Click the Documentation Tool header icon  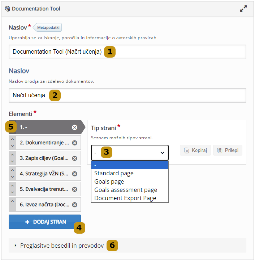click(7, 9)
